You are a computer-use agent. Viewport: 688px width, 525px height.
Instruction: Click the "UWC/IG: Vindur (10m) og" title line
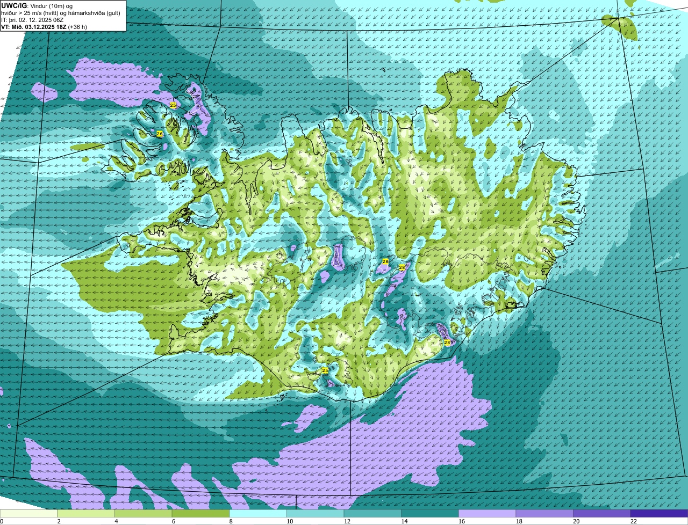[37, 5]
